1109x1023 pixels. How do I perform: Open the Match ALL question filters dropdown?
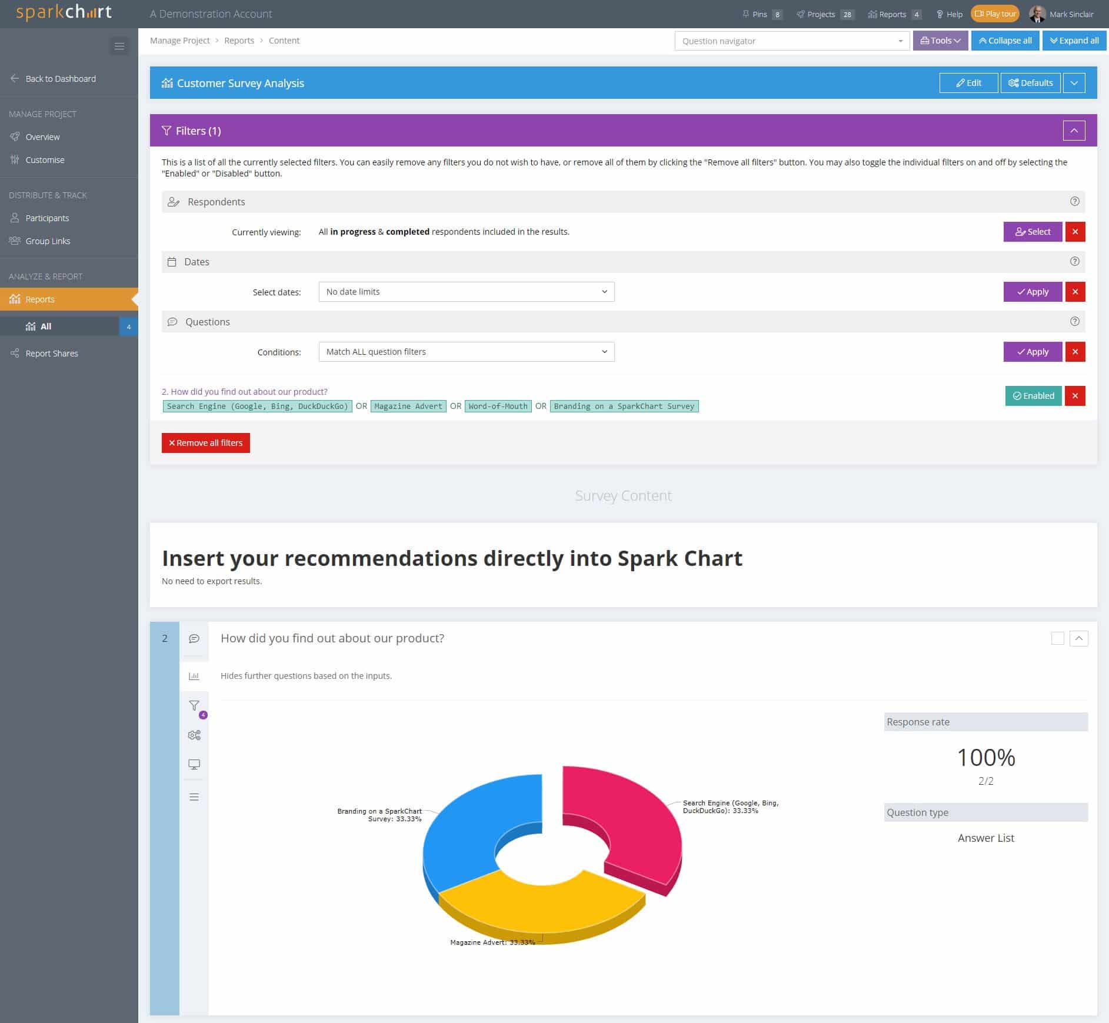coord(466,351)
